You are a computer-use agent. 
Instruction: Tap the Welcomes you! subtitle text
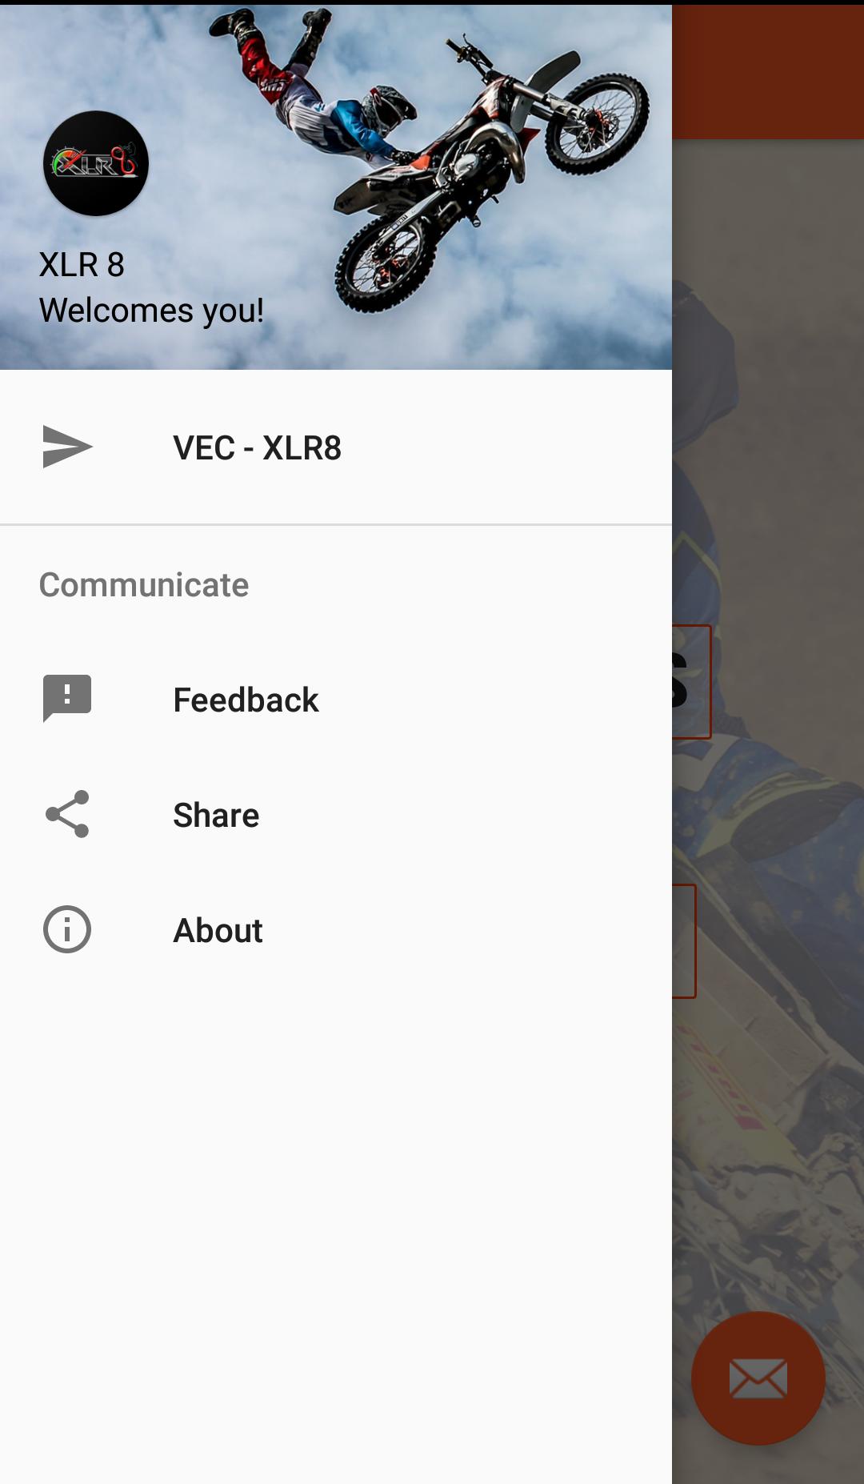[x=151, y=311]
